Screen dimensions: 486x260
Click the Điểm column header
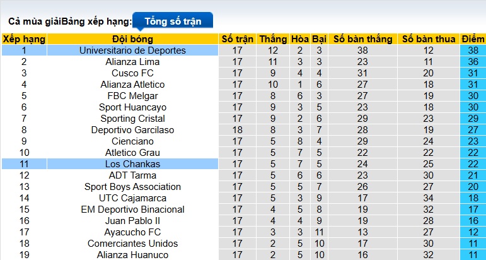473,39
